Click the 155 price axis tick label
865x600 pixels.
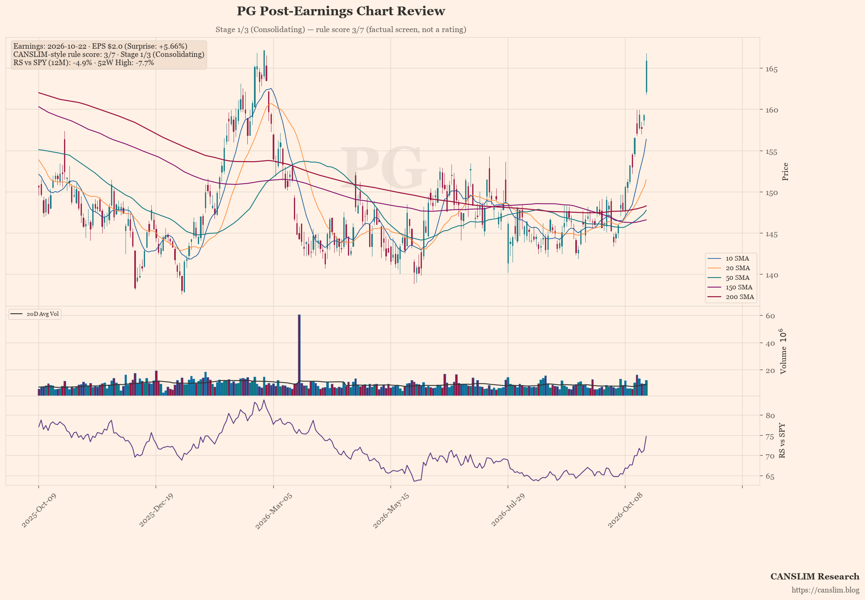pos(771,152)
